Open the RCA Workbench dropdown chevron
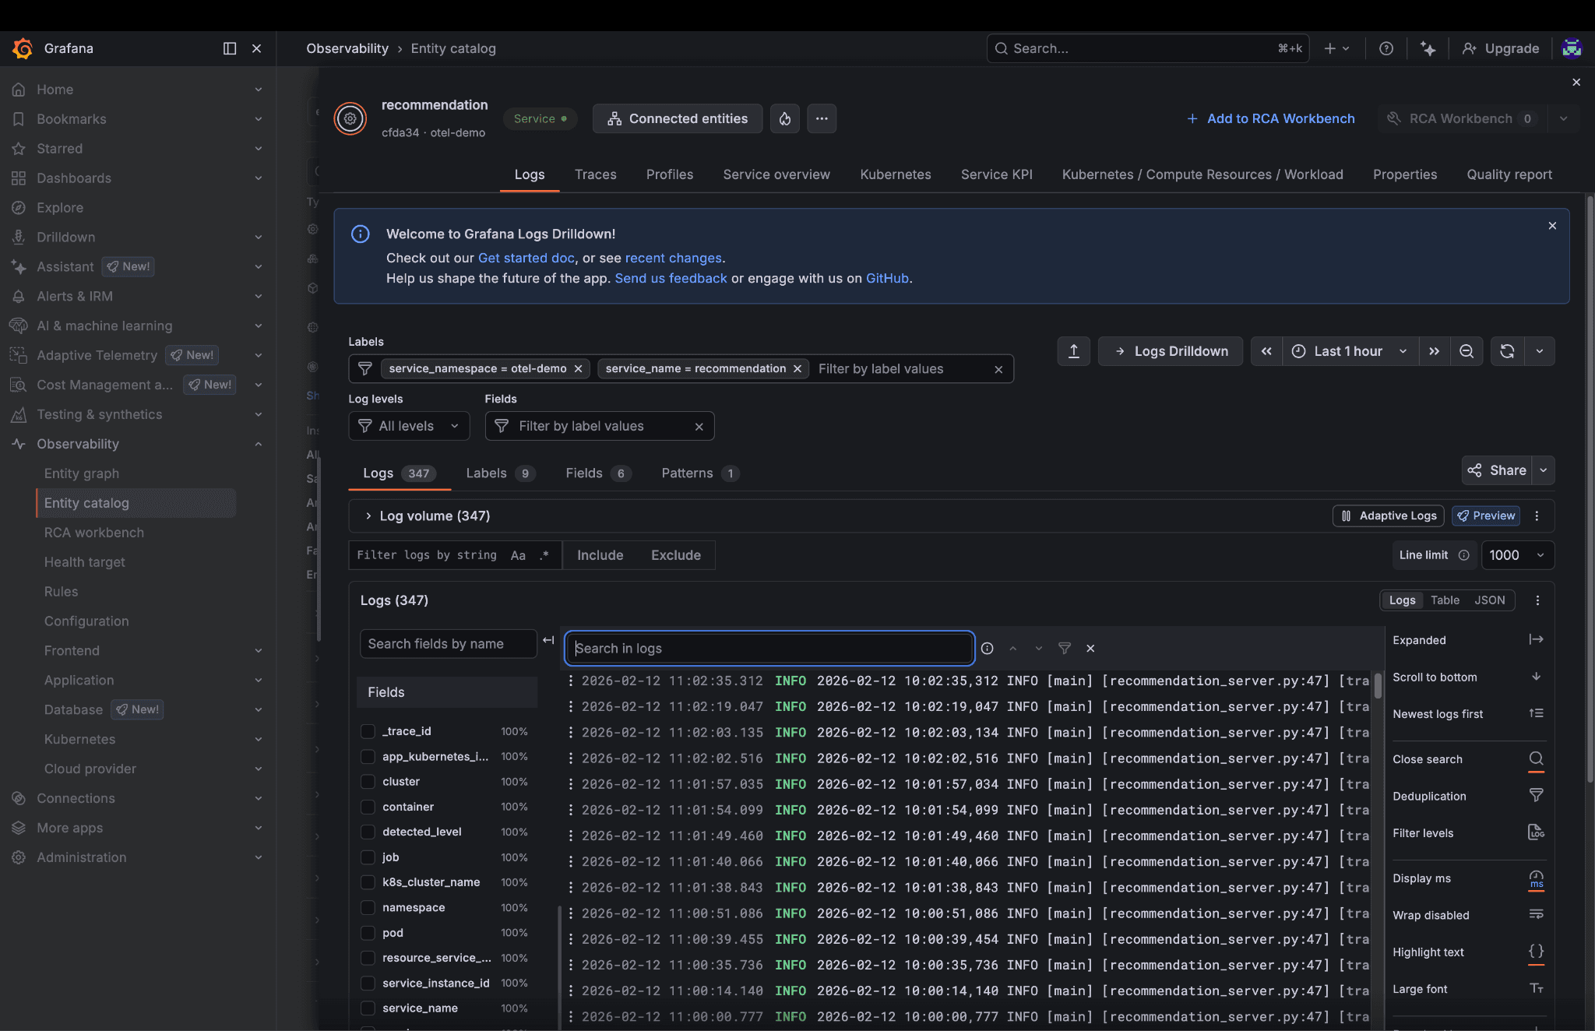1595x1031 pixels. tap(1563, 118)
